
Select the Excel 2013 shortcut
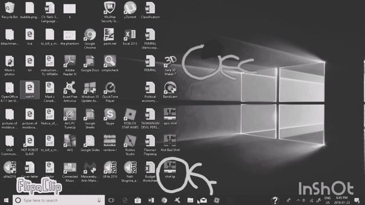coord(130,36)
